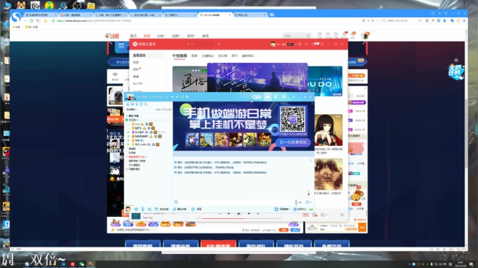Click the voice recognition icon beside NetEase search box

pos(219,44)
